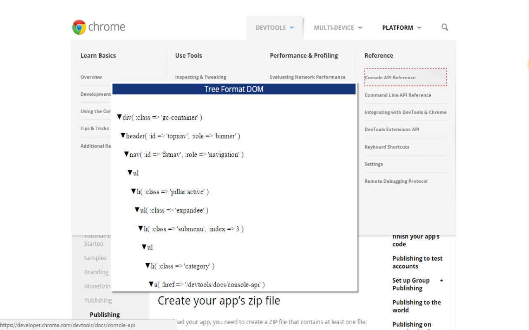
Task: Click the Chrome logo icon
Action: point(79,27)
